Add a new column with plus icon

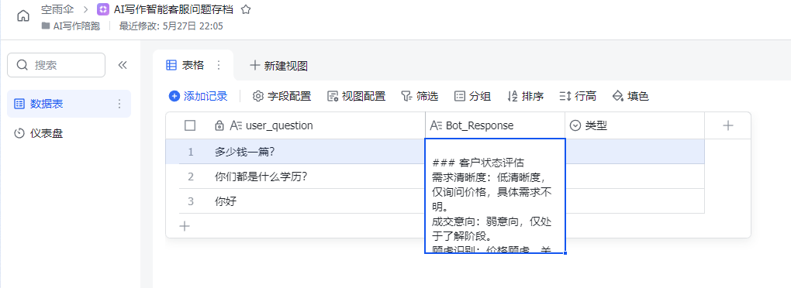point(727,126)
